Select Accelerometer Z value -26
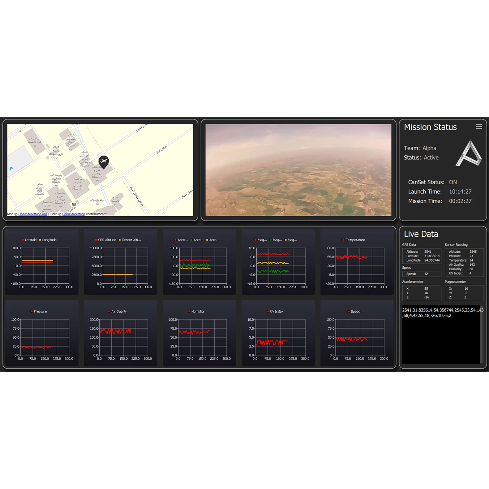Screen dimensions: 489x489 426,297
